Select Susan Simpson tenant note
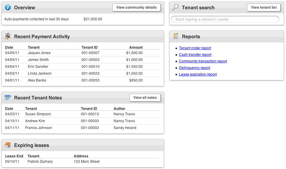 (x=82, y=114)
